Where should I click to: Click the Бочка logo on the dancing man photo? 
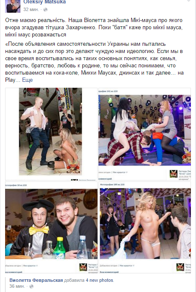(x=73, y=166)
